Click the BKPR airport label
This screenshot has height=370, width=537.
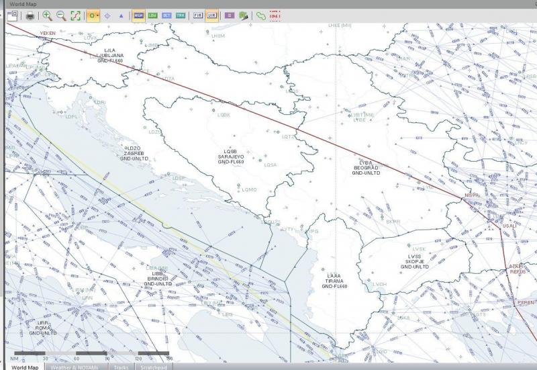coord(393,222)
